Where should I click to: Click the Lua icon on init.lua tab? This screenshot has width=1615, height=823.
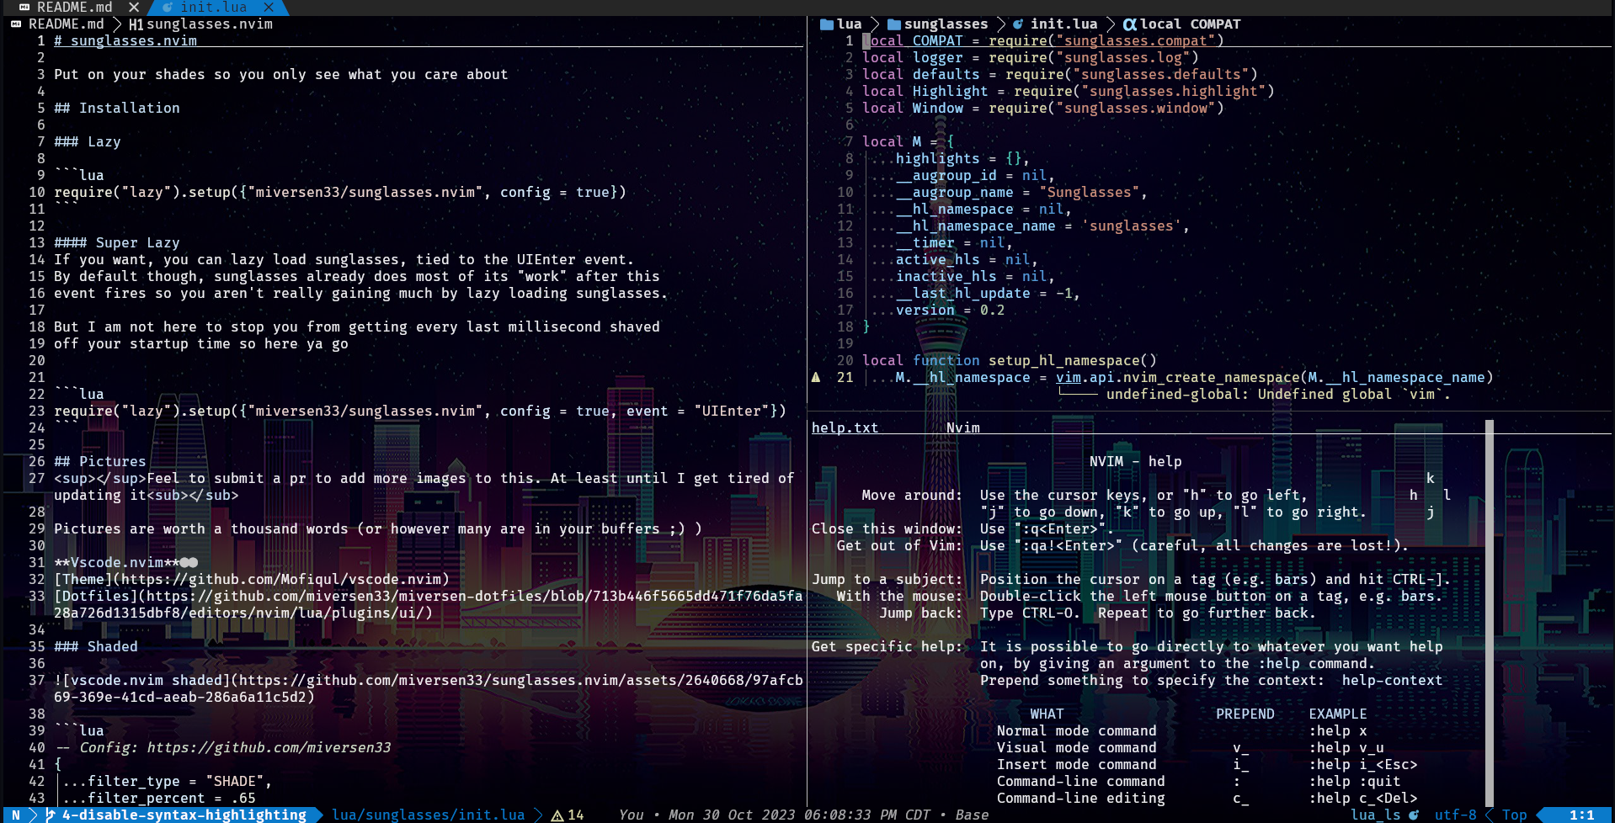[168, 7]
